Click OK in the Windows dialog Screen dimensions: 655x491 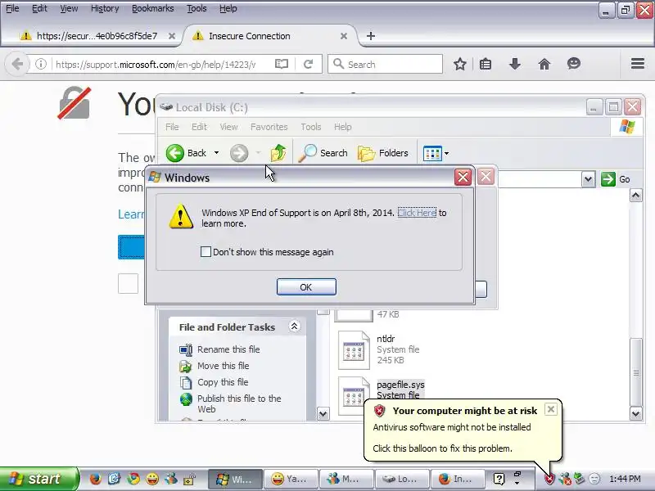click(306, 287)
